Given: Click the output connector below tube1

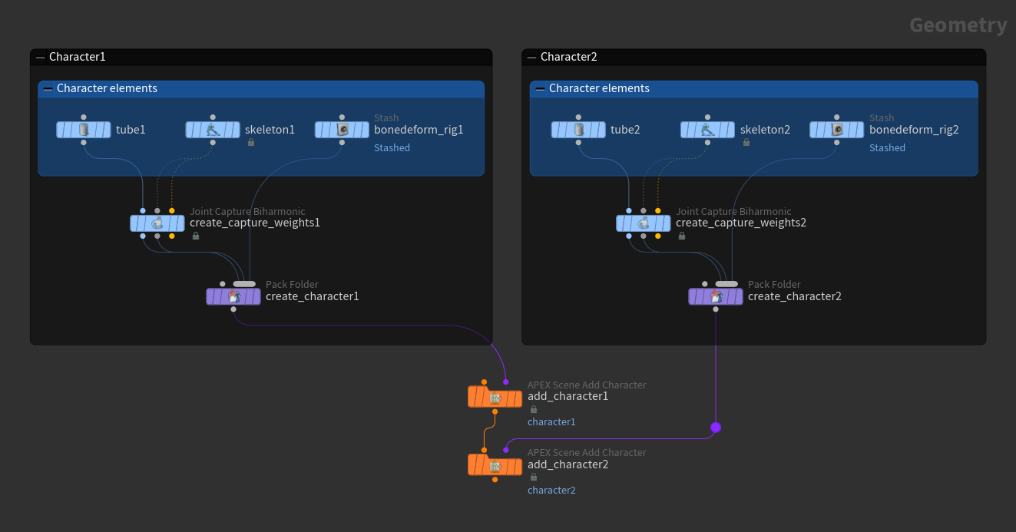Looking at the screenshot, I should (x=84, y=143).
